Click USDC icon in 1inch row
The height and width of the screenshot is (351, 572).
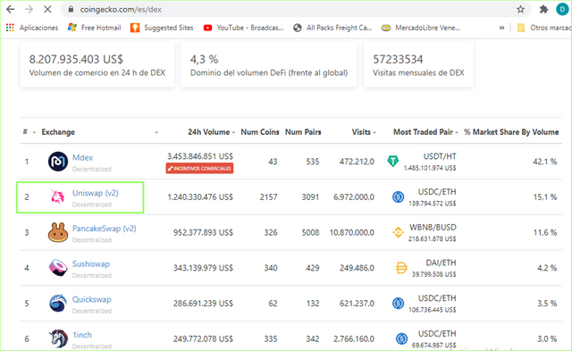click(x=401, y=338)
